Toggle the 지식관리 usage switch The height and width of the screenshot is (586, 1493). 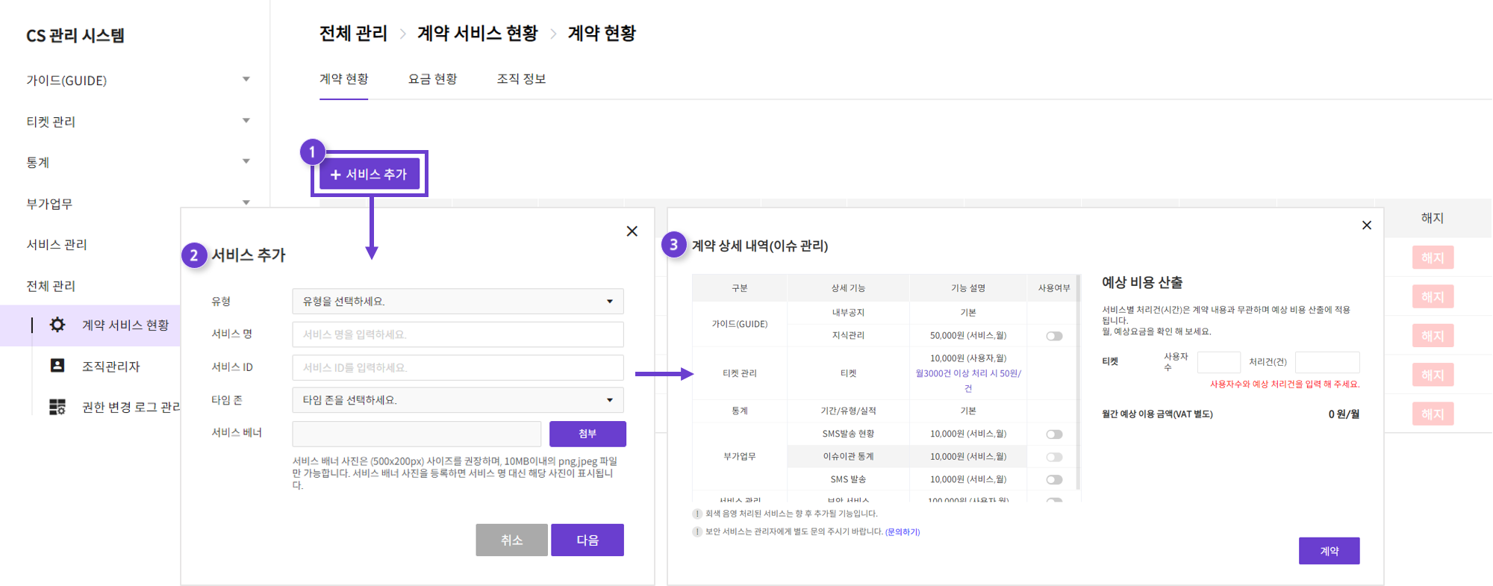[1053, 336]
